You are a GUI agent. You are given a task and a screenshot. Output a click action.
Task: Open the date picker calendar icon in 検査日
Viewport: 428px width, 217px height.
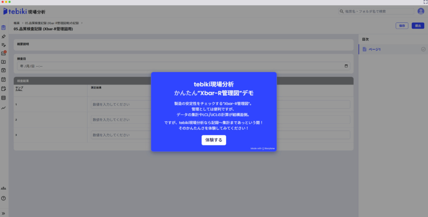[346, 66]
